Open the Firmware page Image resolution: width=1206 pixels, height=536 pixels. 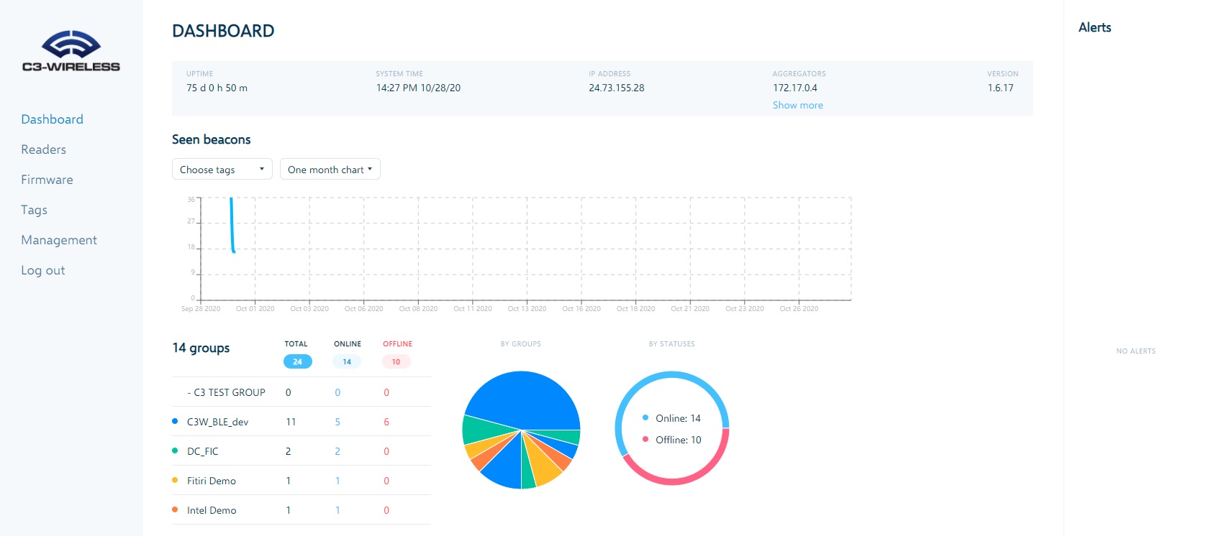tap(47, 180)
